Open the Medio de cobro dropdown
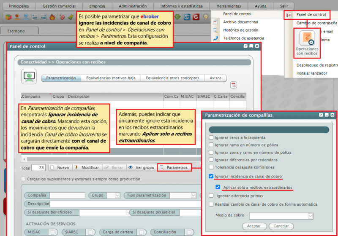 click(310, 216)
